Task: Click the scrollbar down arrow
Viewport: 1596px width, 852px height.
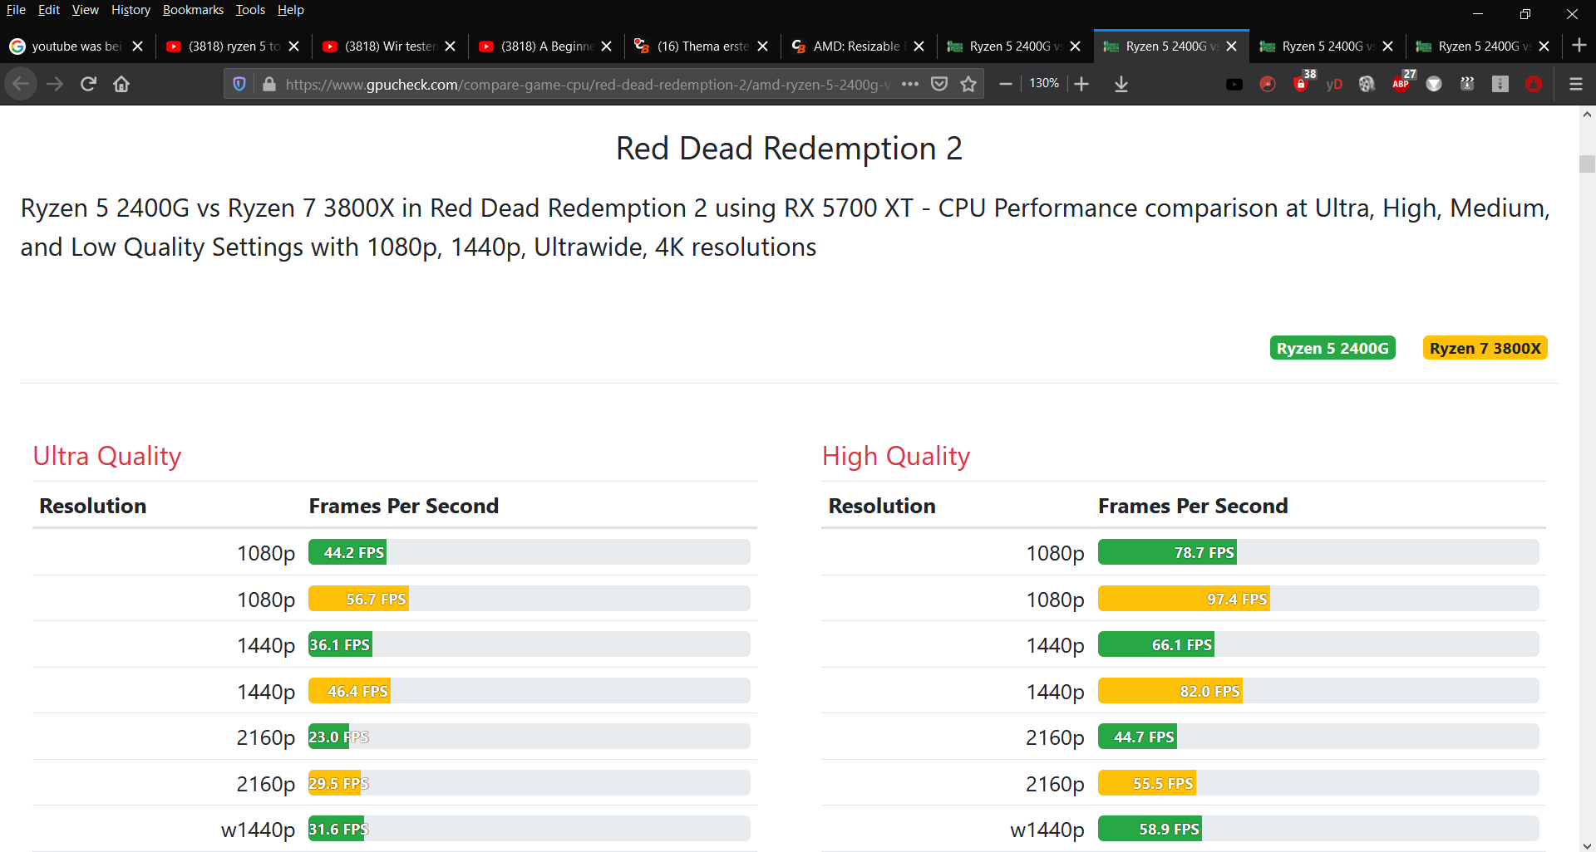Action: coord(1587,845)
